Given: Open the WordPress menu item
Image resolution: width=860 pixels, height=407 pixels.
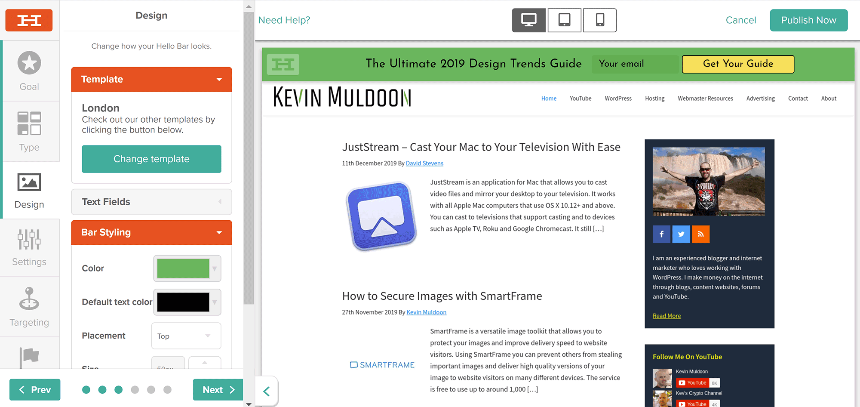Looking at the screenshot, I should pyautogui.click(x=618, y=99).
